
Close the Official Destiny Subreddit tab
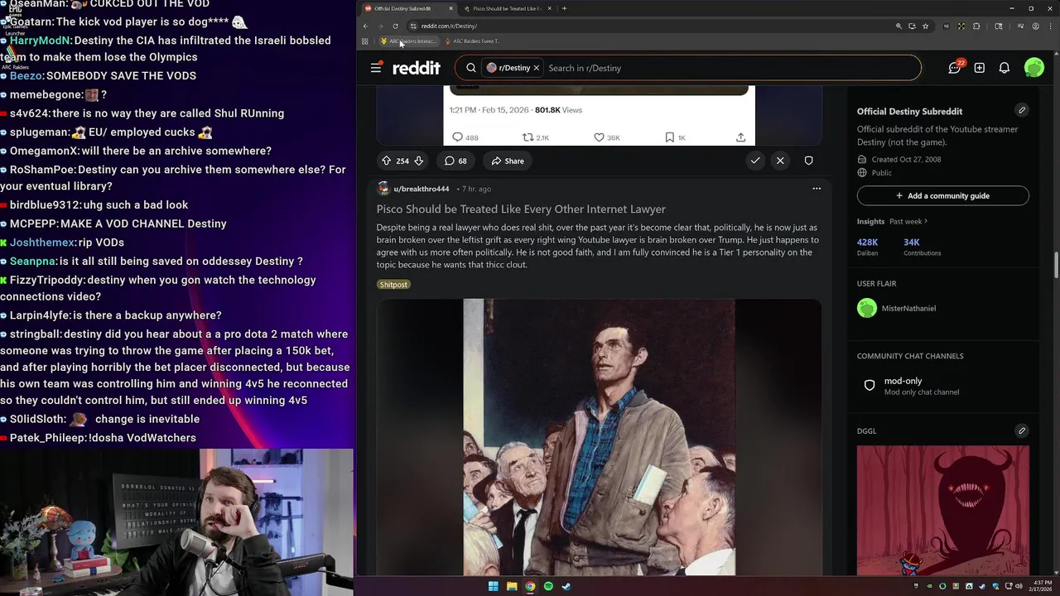click(450, 8)
